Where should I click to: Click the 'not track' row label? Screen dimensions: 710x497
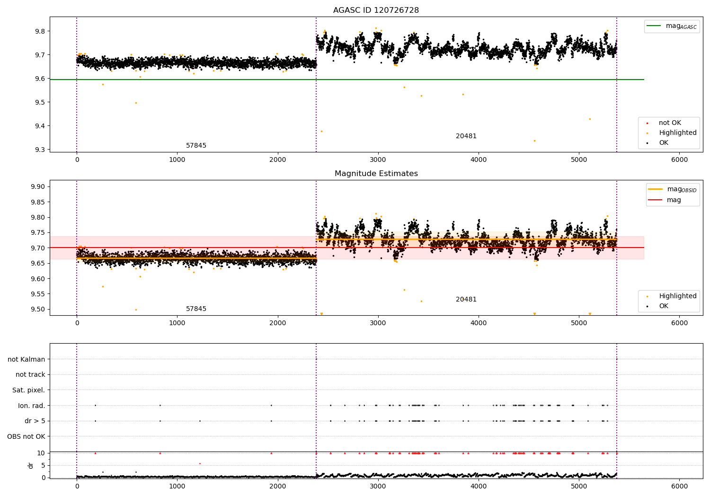30,374
